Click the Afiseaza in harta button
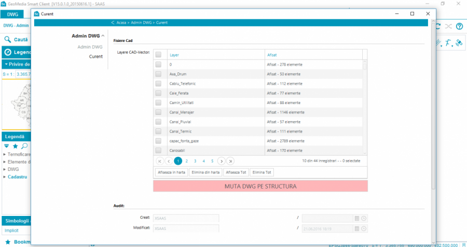 [x=171, y=172]
